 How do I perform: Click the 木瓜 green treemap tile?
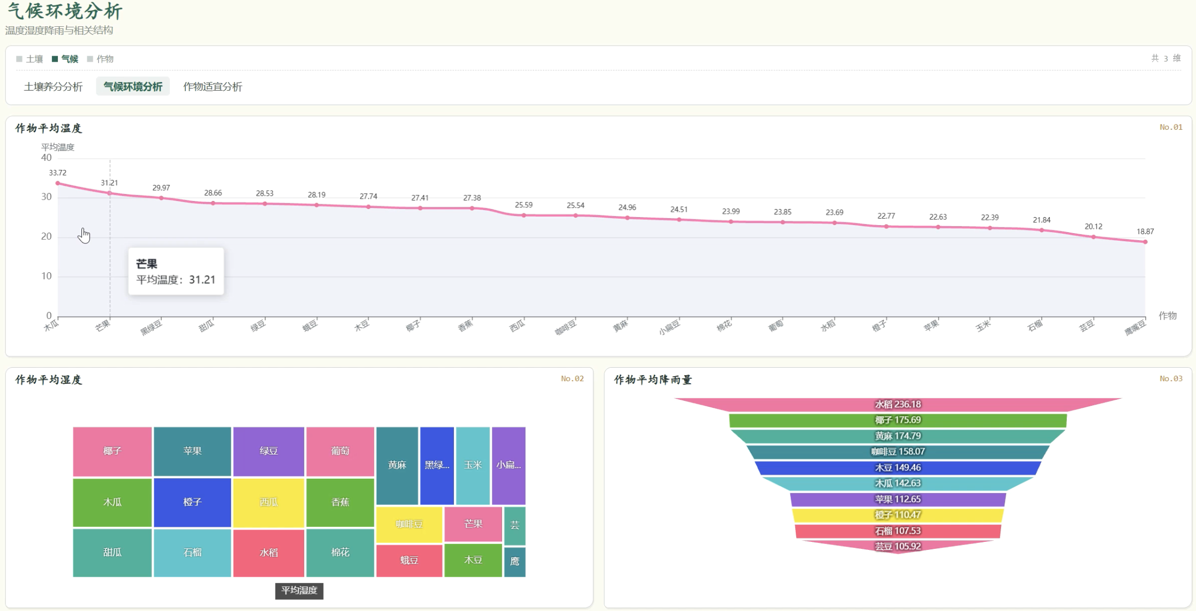112,502
